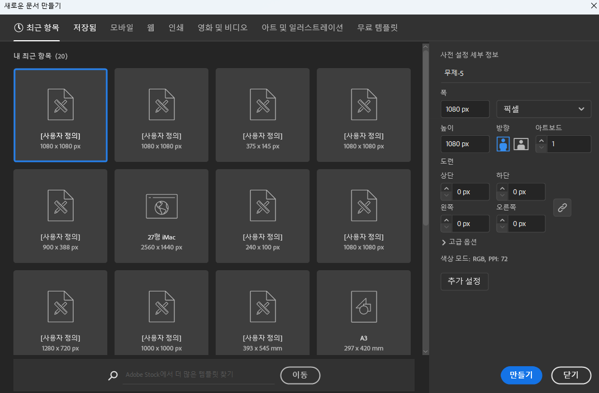This screenshot has width=599, height=393.
Task: Click the preset list scroll-up arrow
Action: [x=426, y=47]
